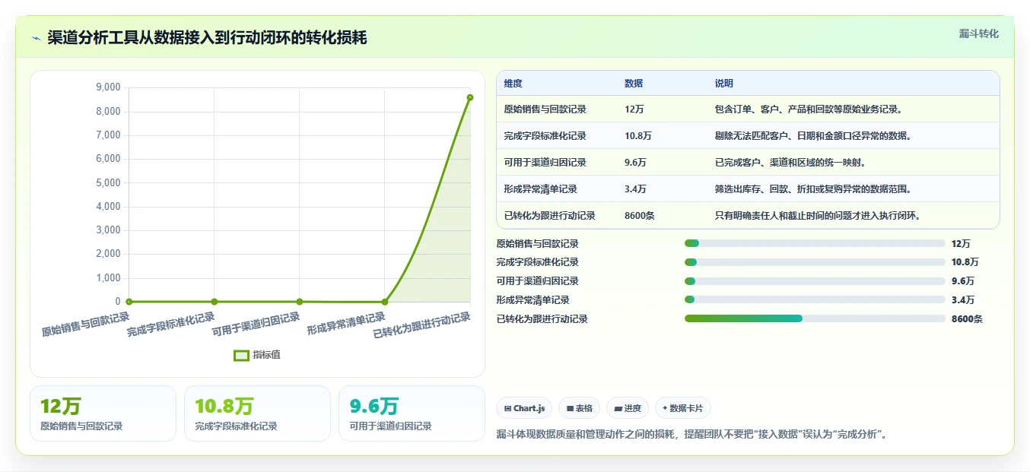Click the 数据卡片 chip
1030x472 pixels.
[x=683, y=408]
